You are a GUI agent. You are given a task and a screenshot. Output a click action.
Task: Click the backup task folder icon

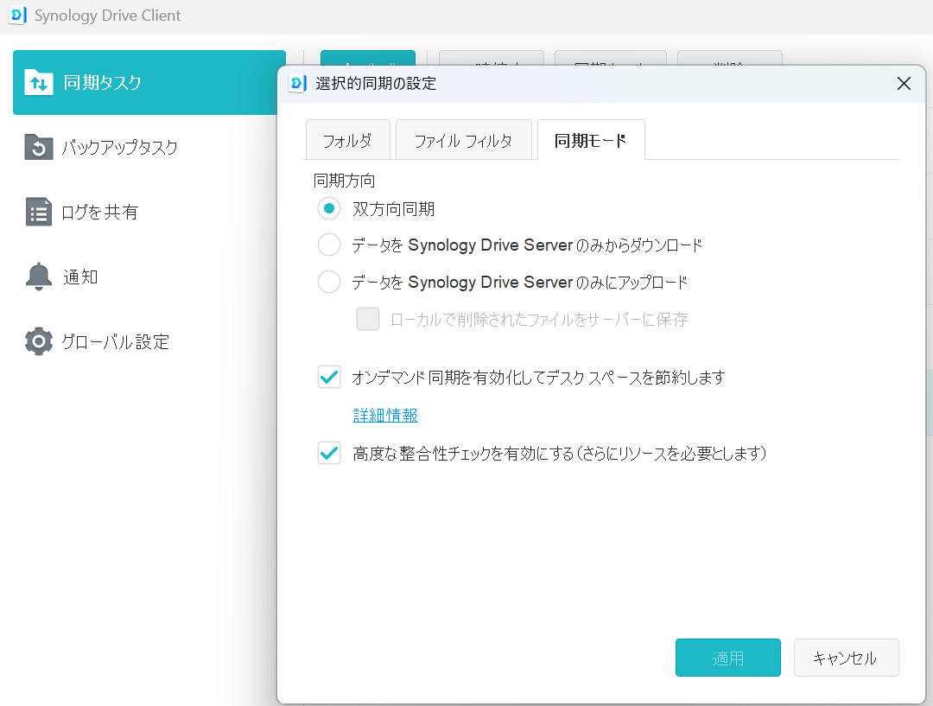pos(39,147)
